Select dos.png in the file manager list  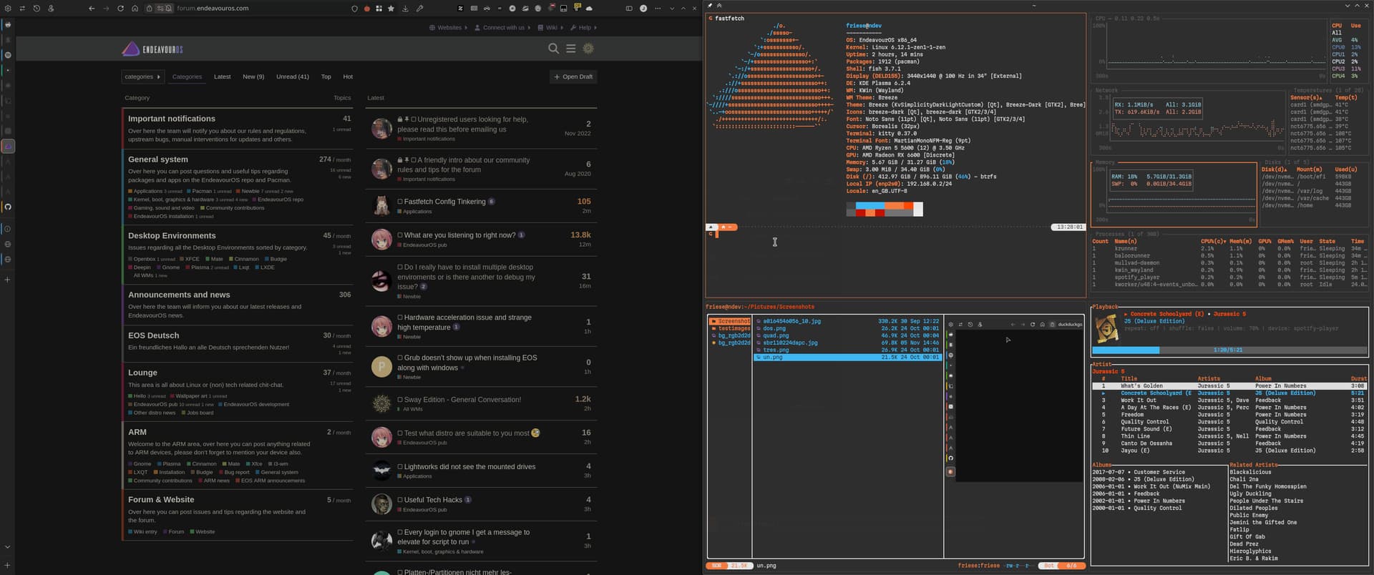point(848,328)
